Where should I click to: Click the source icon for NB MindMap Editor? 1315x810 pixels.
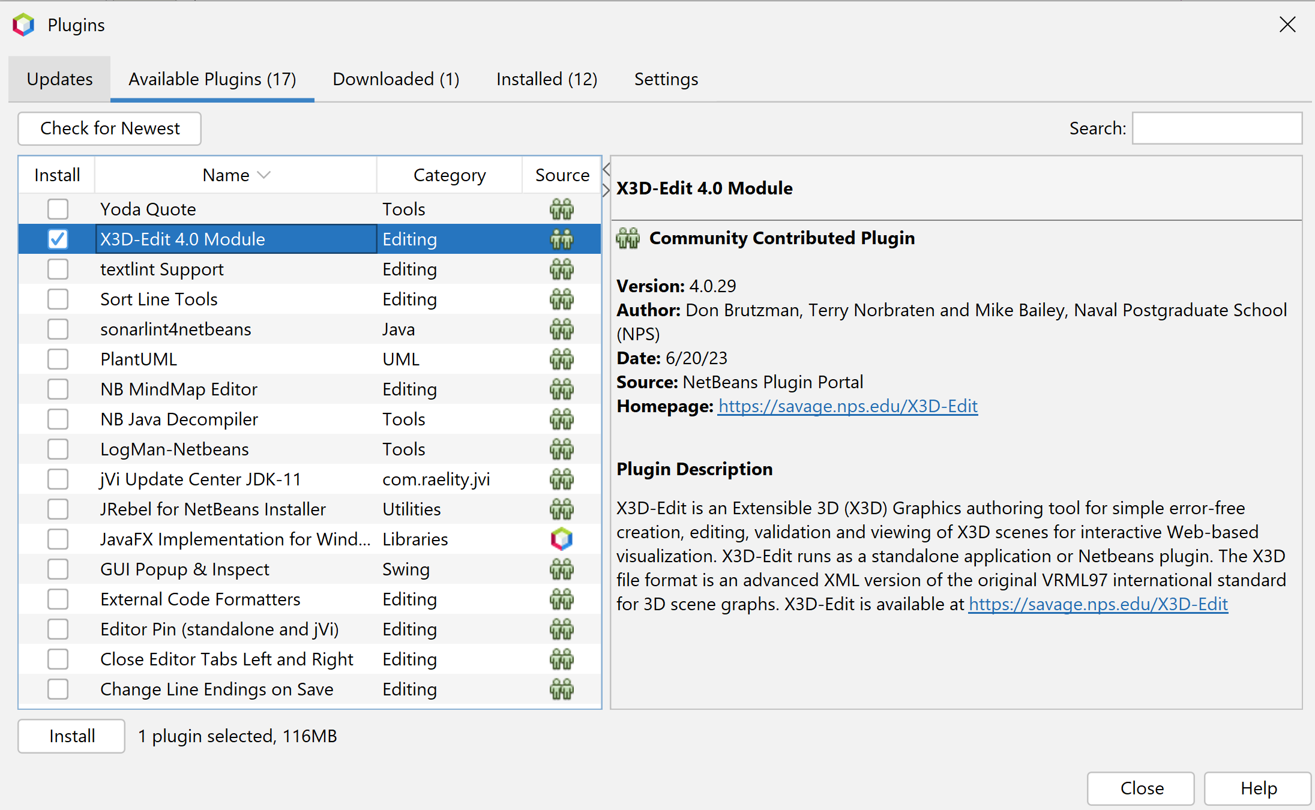pyautogui.click(x=562, y=389)
